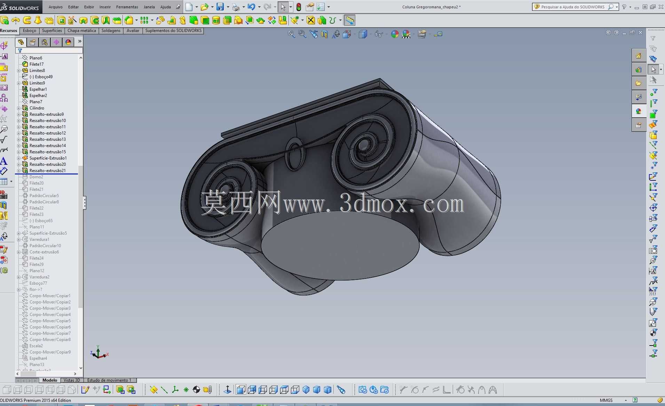
Task: Collapse the left panel using the splitter handle
Action: [x=84, y=203]
